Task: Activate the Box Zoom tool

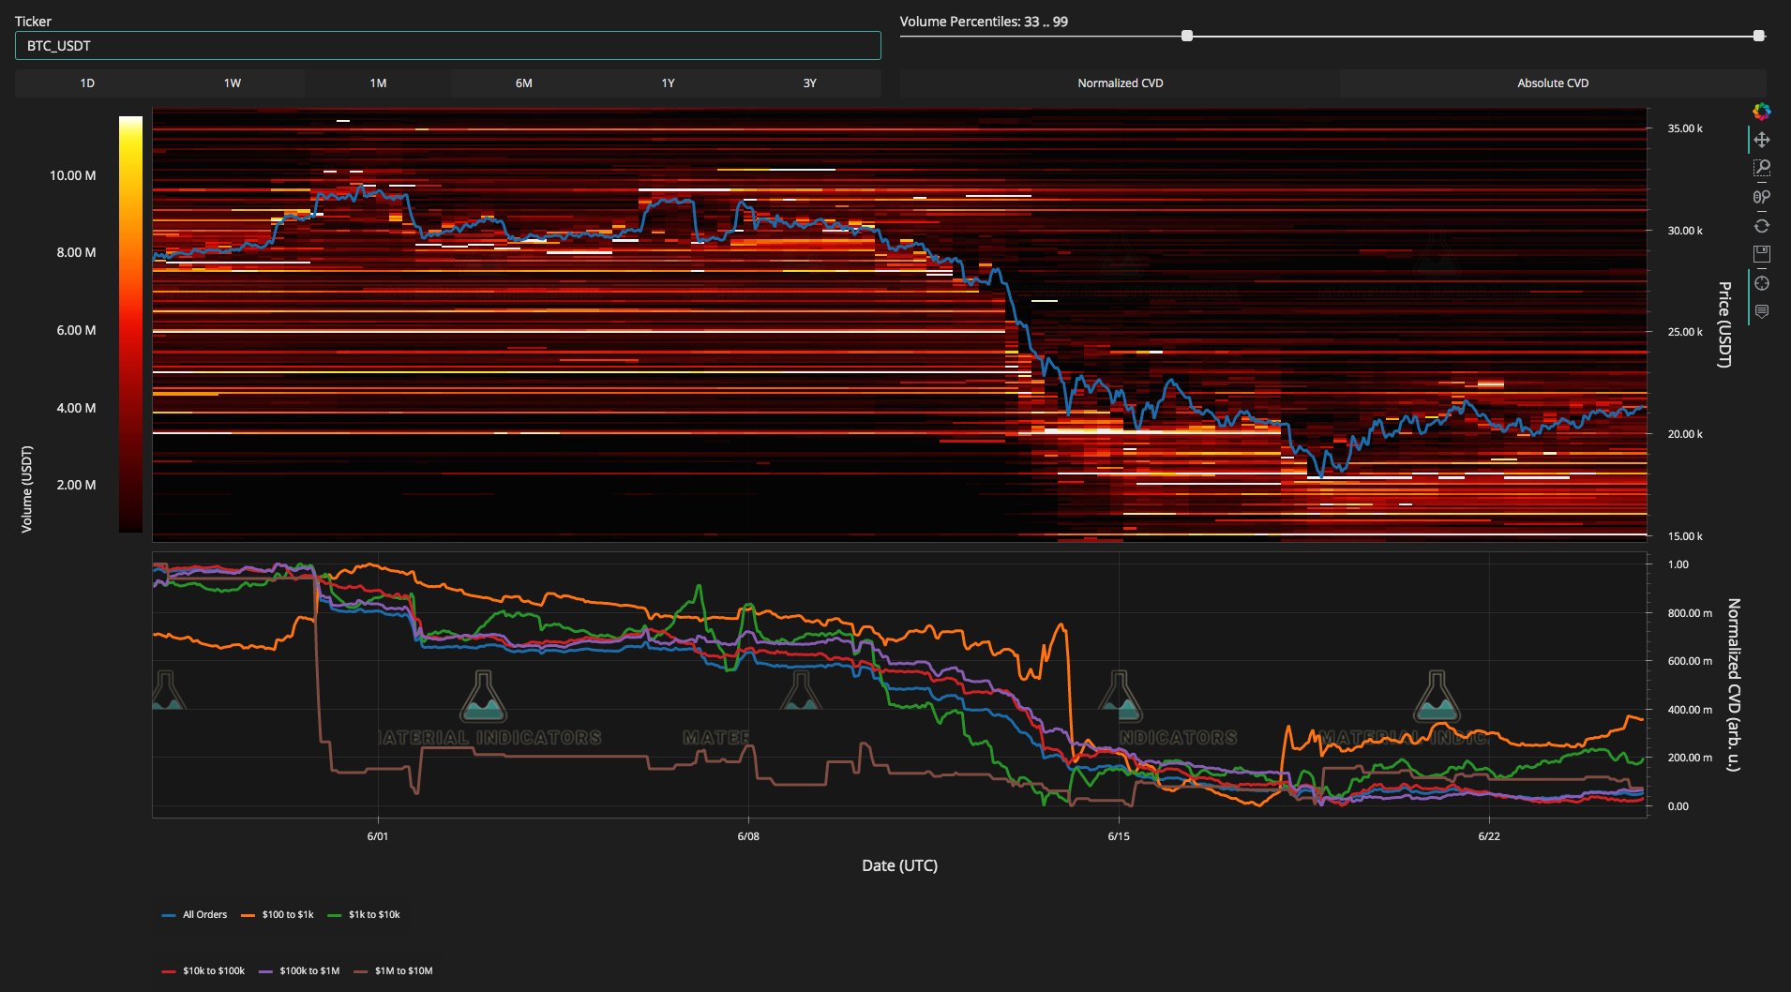Action: coord(1762,168)
